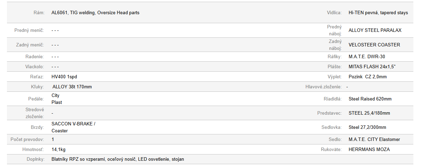Click the Rám row label
The image size is (421, 168).
(39, 13)
